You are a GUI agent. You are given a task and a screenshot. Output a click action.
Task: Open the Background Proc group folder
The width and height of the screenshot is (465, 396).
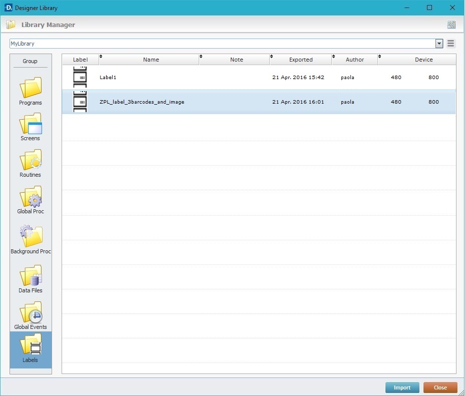pyautogui.click(x=31, y=240)
